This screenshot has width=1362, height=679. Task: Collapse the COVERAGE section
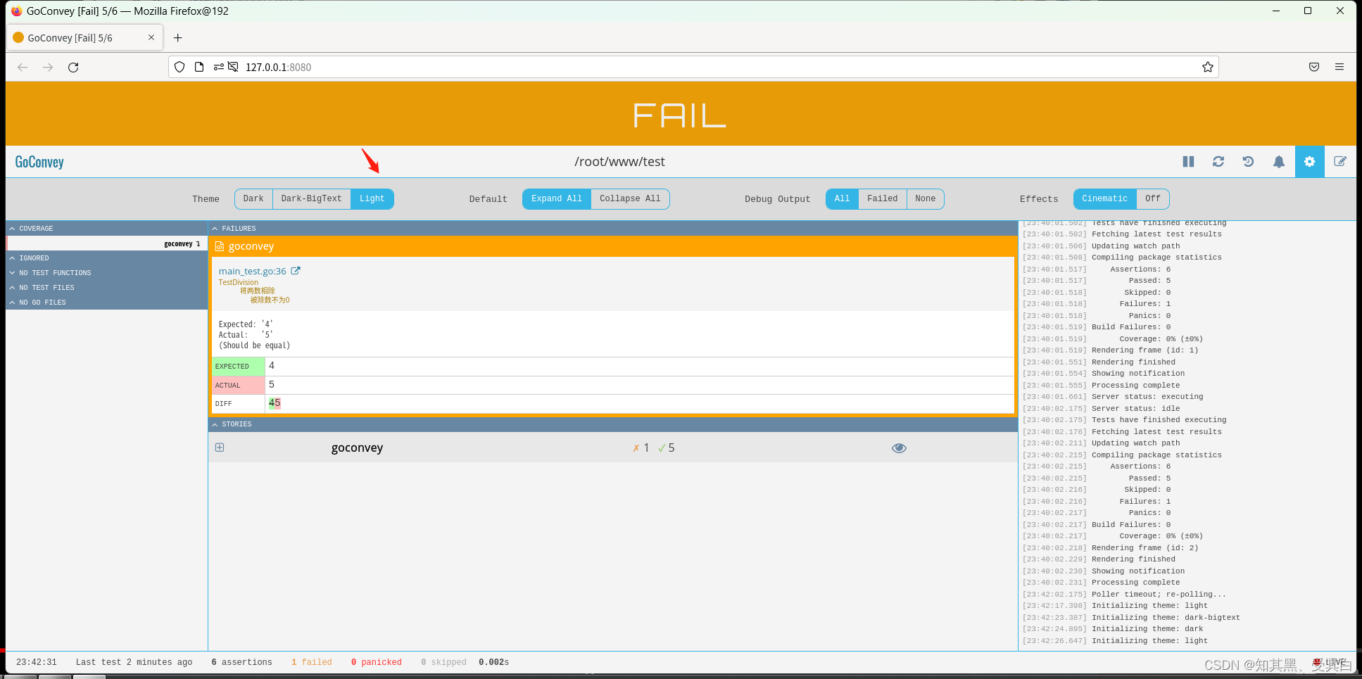(x=107, y=229)
